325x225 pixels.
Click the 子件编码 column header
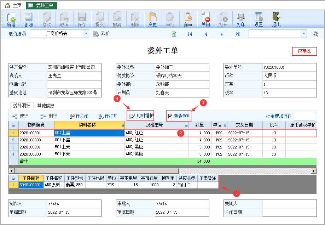(x=31, y=178)
